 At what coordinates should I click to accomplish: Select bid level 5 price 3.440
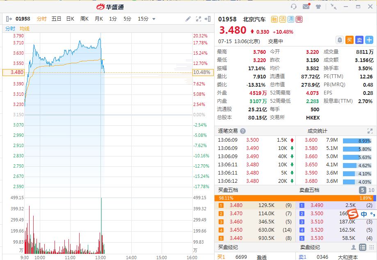[x=236, y=238]
